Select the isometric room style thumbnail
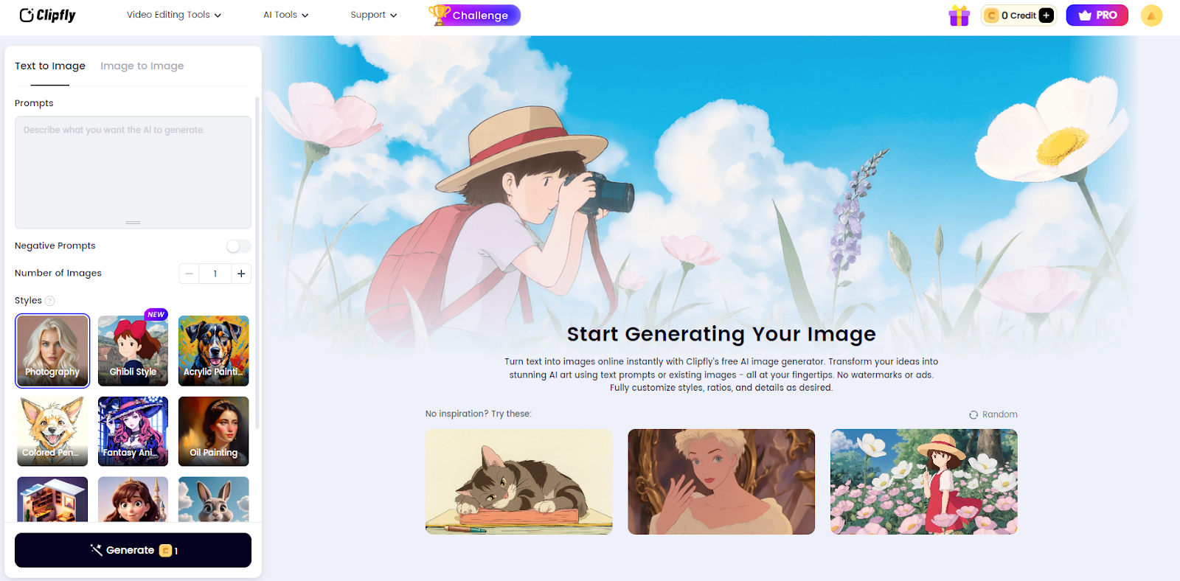 [x=52, y=499]
